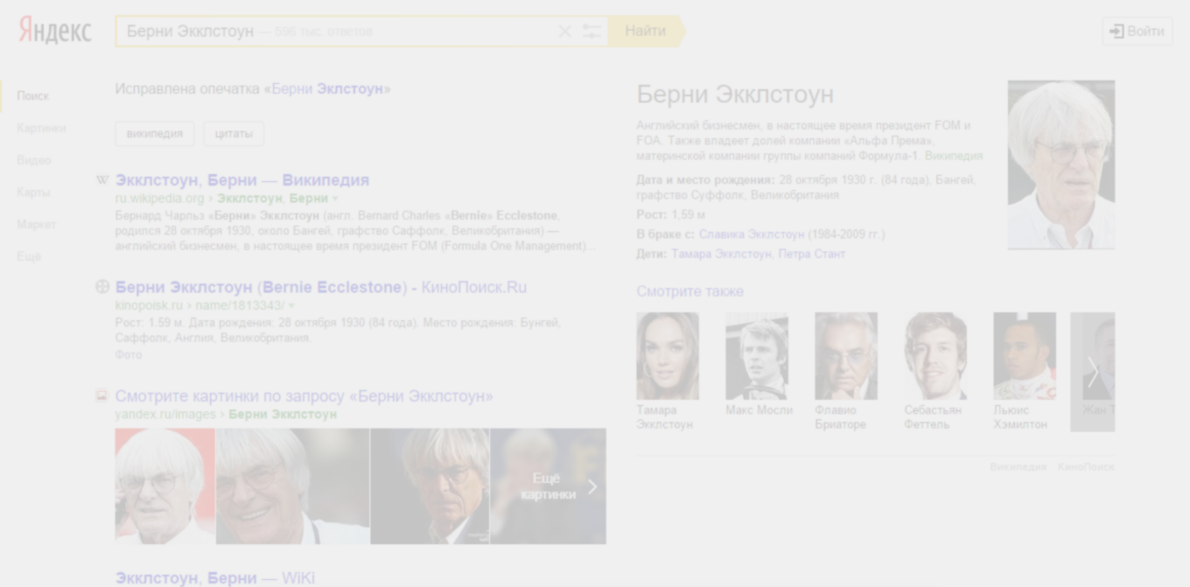
Task: Open Макс Мосли carousel card
Action: [759, 366]
